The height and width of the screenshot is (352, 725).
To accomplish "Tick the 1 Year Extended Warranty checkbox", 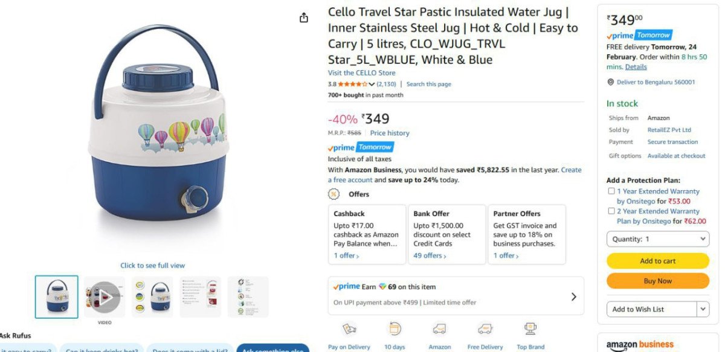I will pos(611,191).
